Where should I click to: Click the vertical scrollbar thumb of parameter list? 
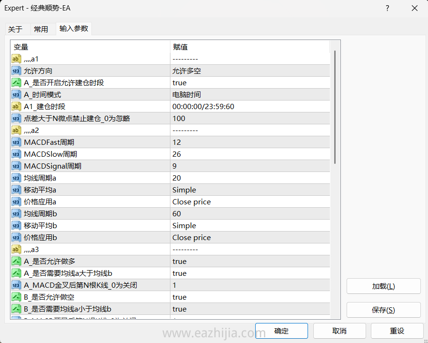click(335, 107)
